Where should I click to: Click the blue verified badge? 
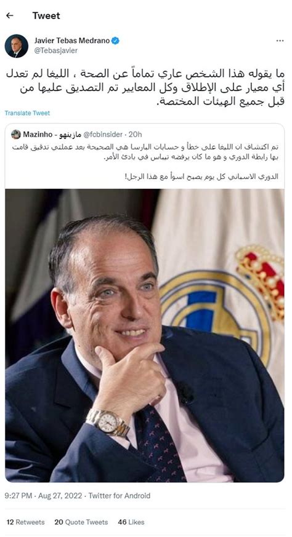pyautogui.click(x=116, y=41)
